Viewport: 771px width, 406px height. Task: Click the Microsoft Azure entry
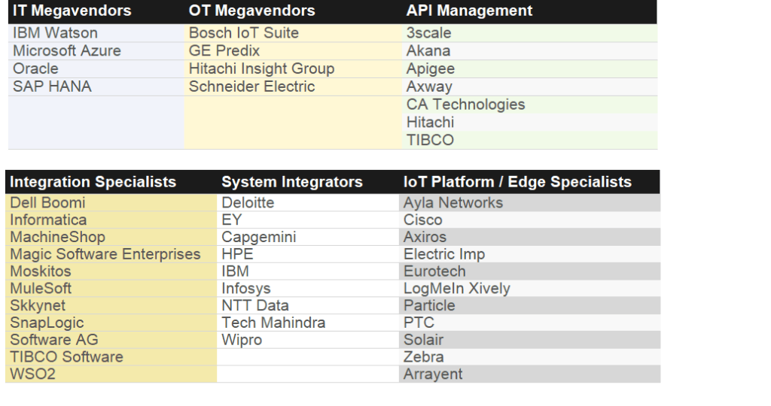pyautogui.click(x=66, y=51)
